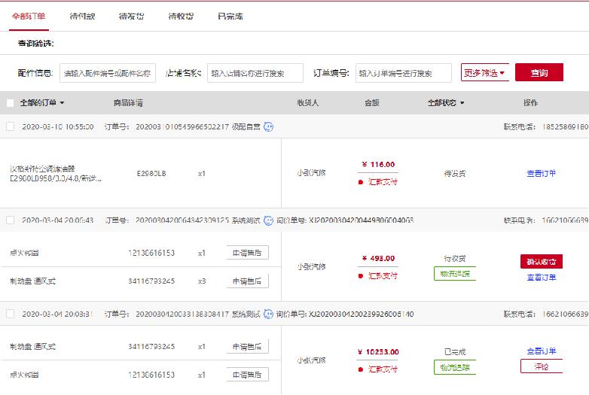Expand the 全部的订单 dropdown in the table header
The image size is (589, 395).
click(42, 103)
